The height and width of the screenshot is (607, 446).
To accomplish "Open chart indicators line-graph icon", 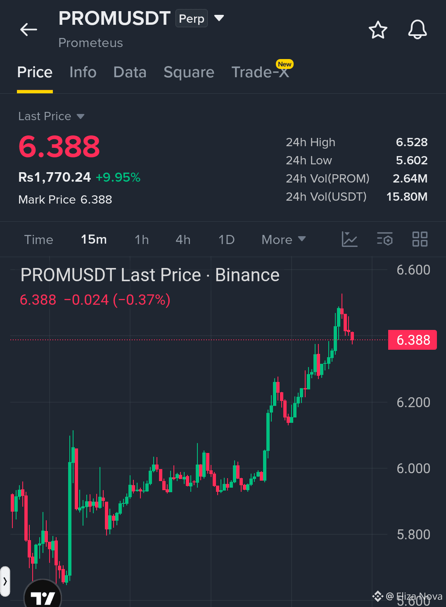I will [349, 239].
